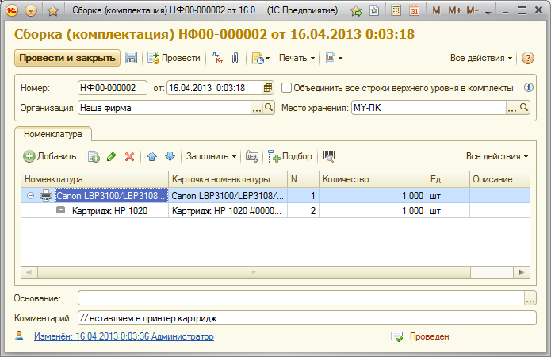Open Изменён: 16.04.2013 Администратор link

tap(124, 336)
